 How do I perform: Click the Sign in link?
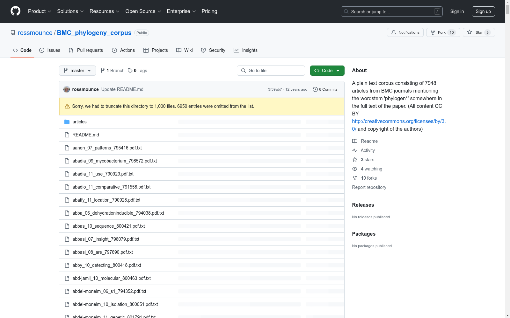point(457,11)
